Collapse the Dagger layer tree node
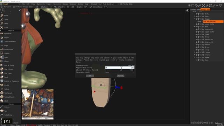Viewport: 224px width, 126px height. tap(195, 19)
